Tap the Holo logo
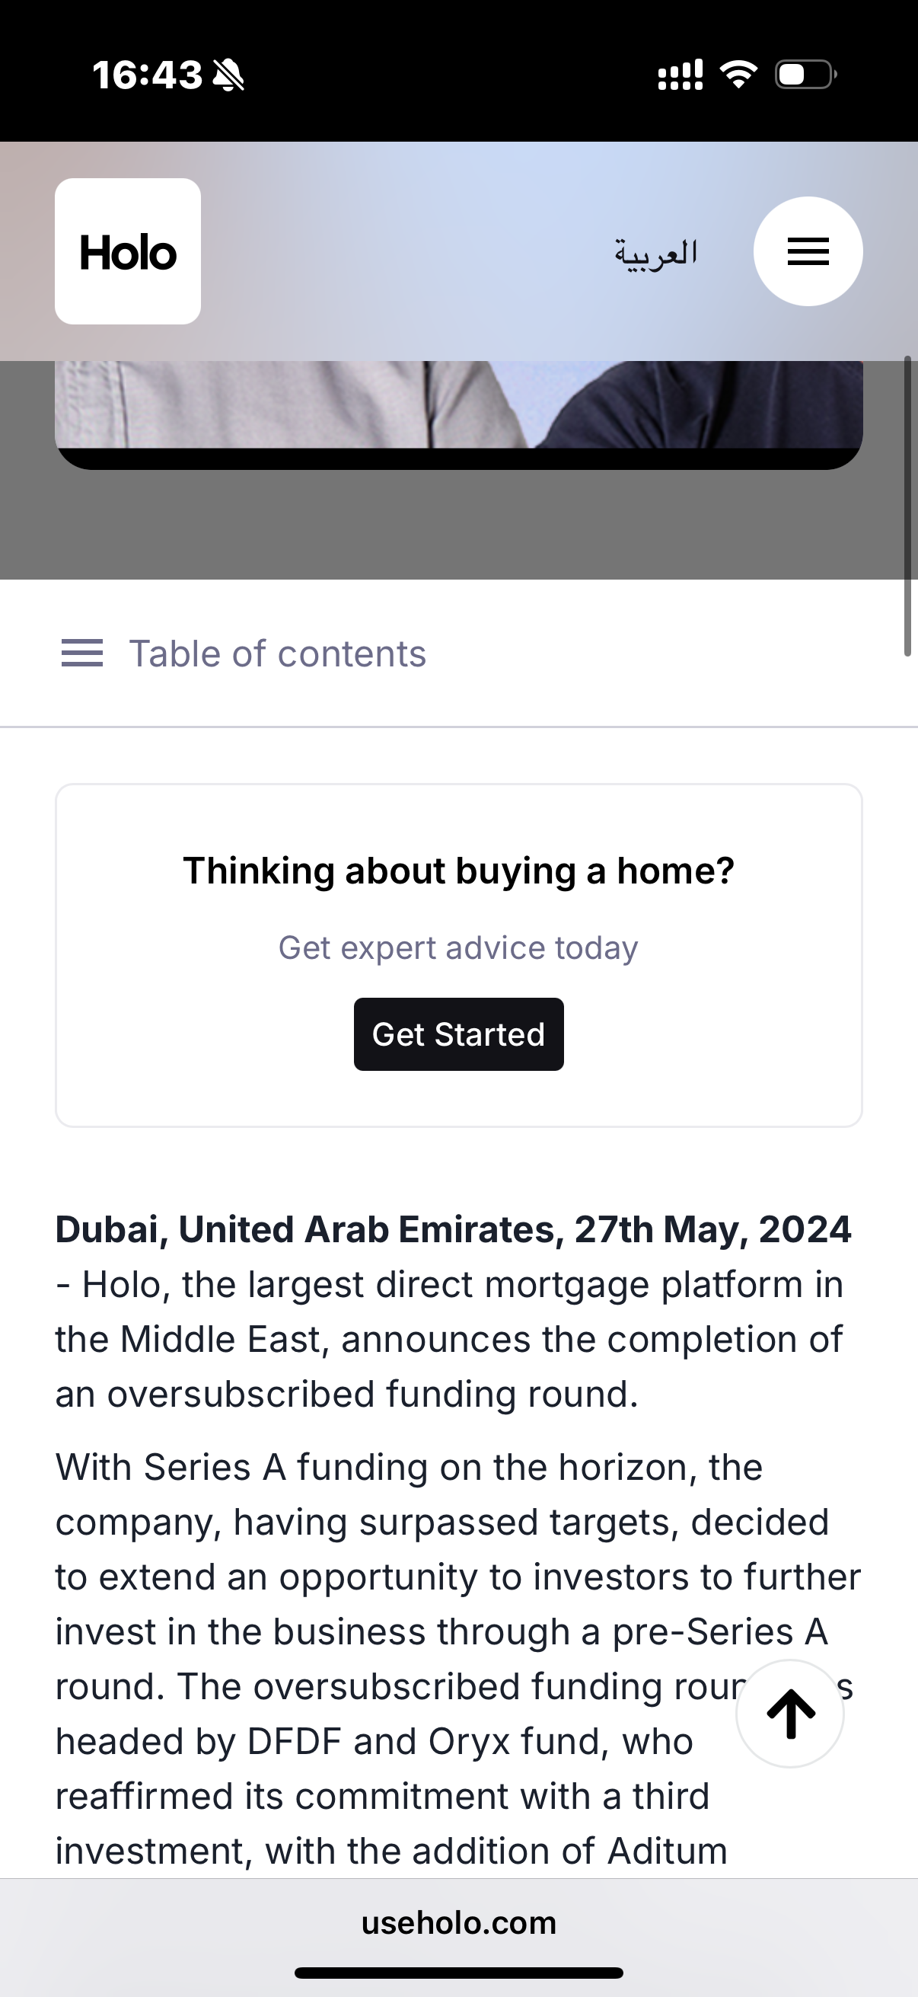 click(128, 251)
